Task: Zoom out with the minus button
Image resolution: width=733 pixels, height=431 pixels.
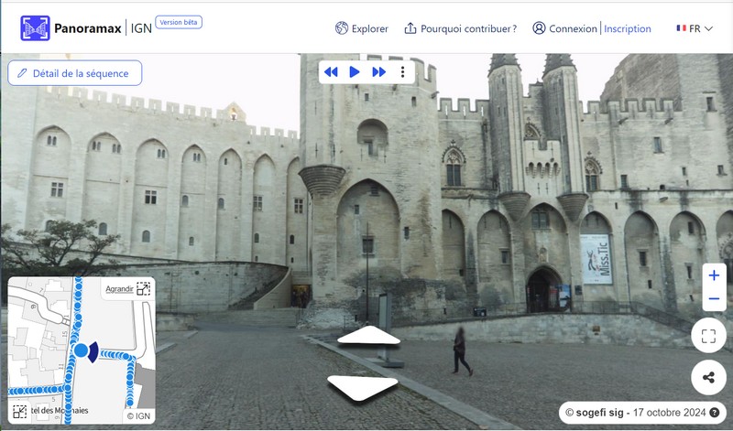Action: 714,299
